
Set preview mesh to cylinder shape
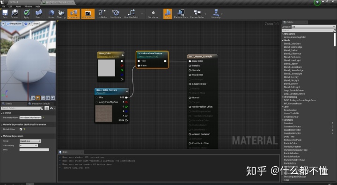(x=33, y=98)
